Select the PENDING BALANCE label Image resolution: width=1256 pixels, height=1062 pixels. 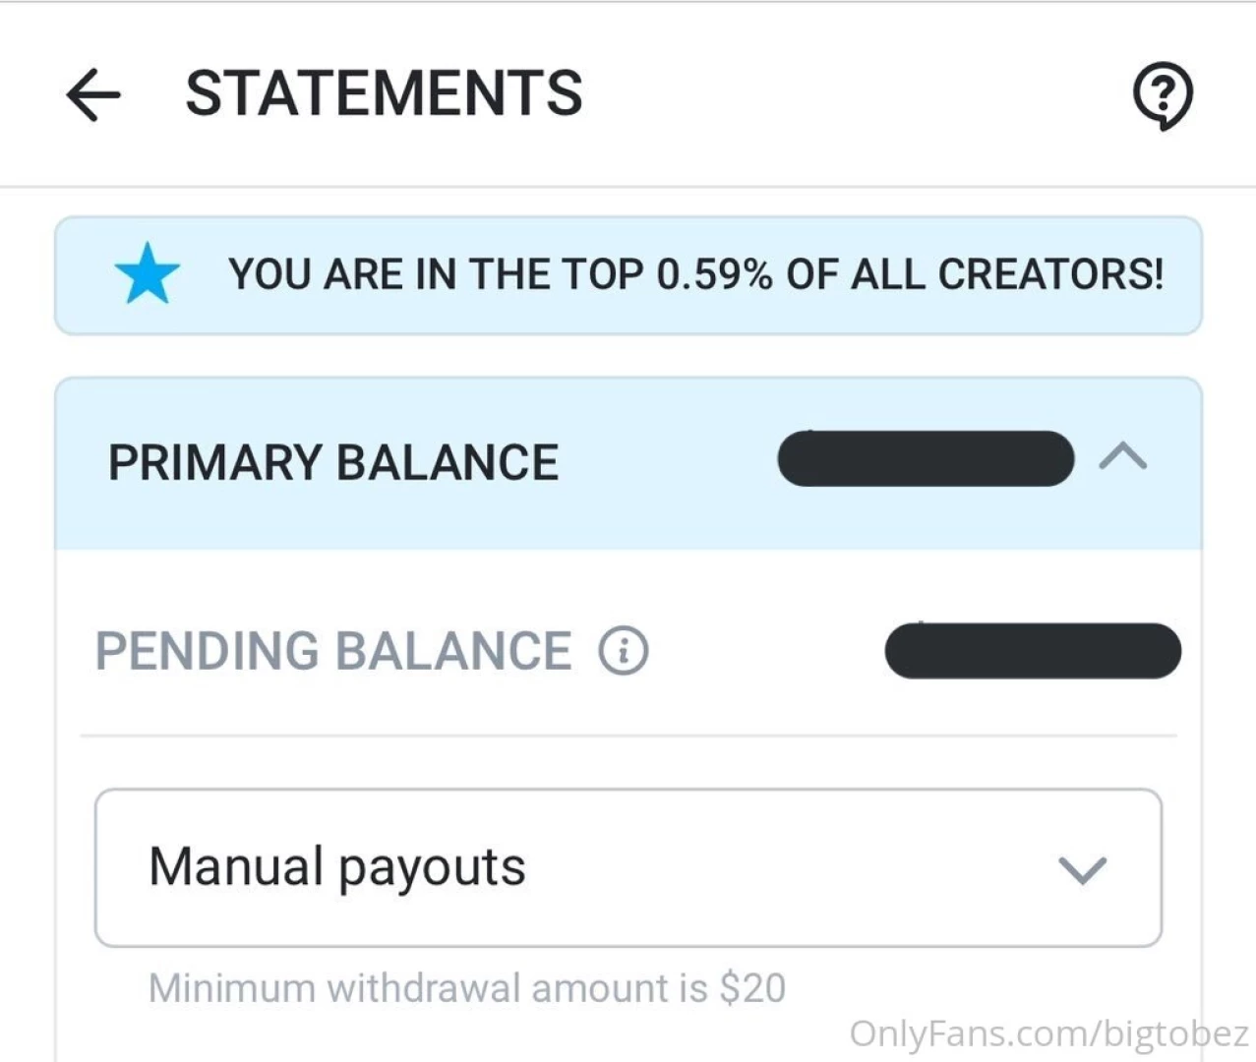coord(333,651)
